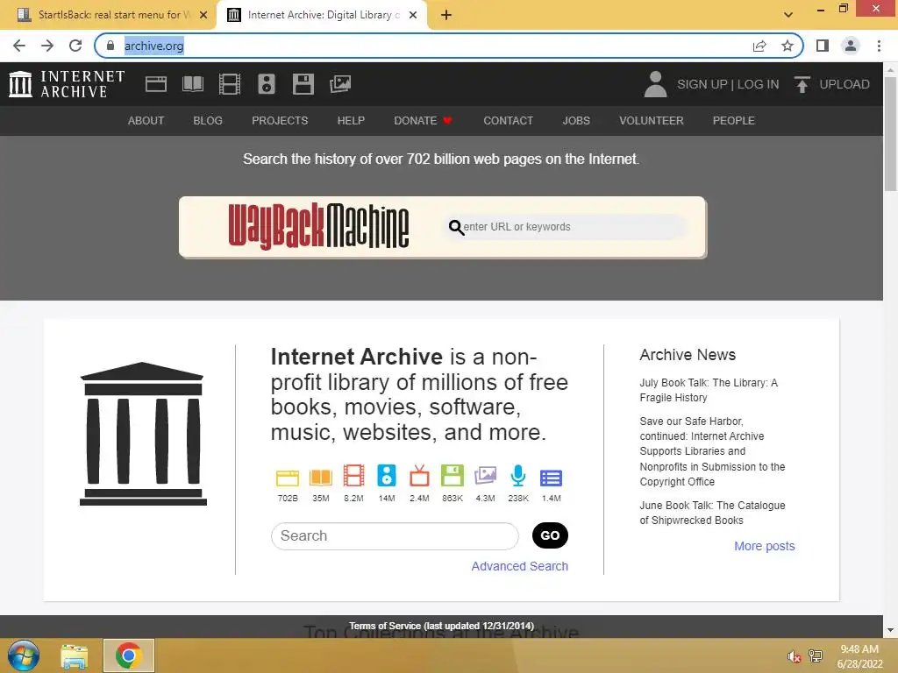Click the yellow 702B web pages icon

coord(288,477)
